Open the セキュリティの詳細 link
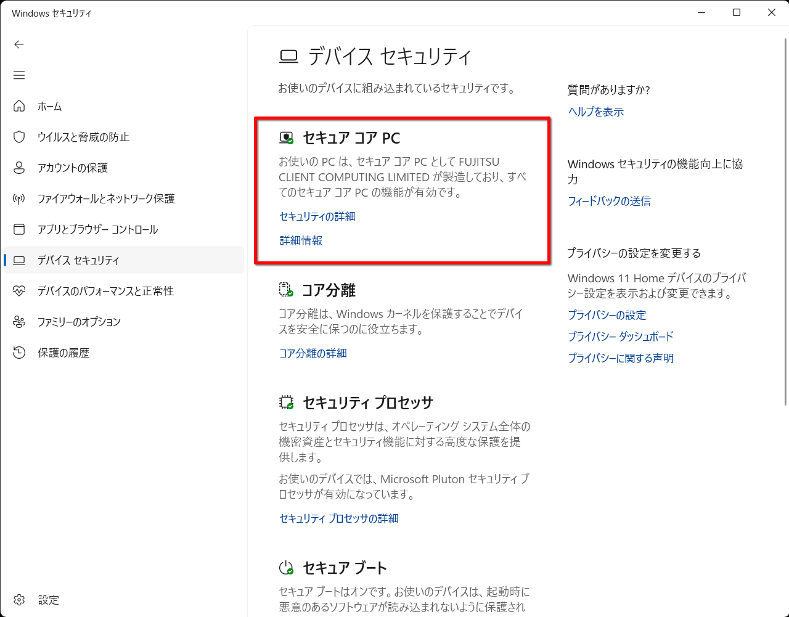This screenshot has height=617, width=789. [317, 216]
